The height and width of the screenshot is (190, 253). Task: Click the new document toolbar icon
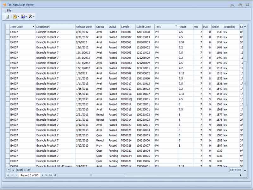point(7,16)
